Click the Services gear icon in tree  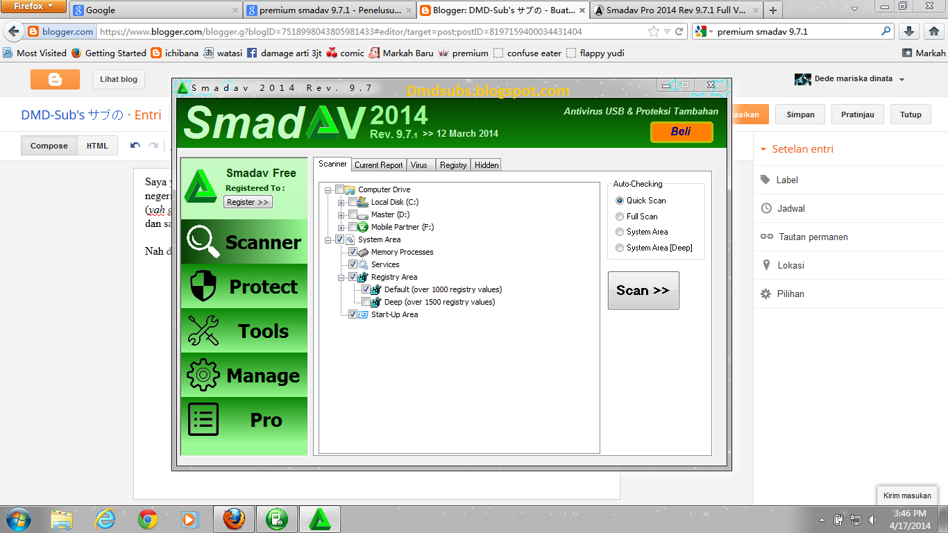[x=363, y=264]
